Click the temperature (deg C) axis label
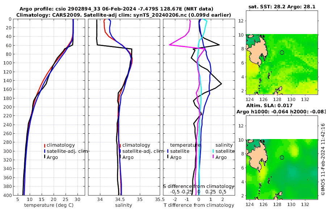The height and width of the screenshot is (210, 326). click(x=49, y=205)
